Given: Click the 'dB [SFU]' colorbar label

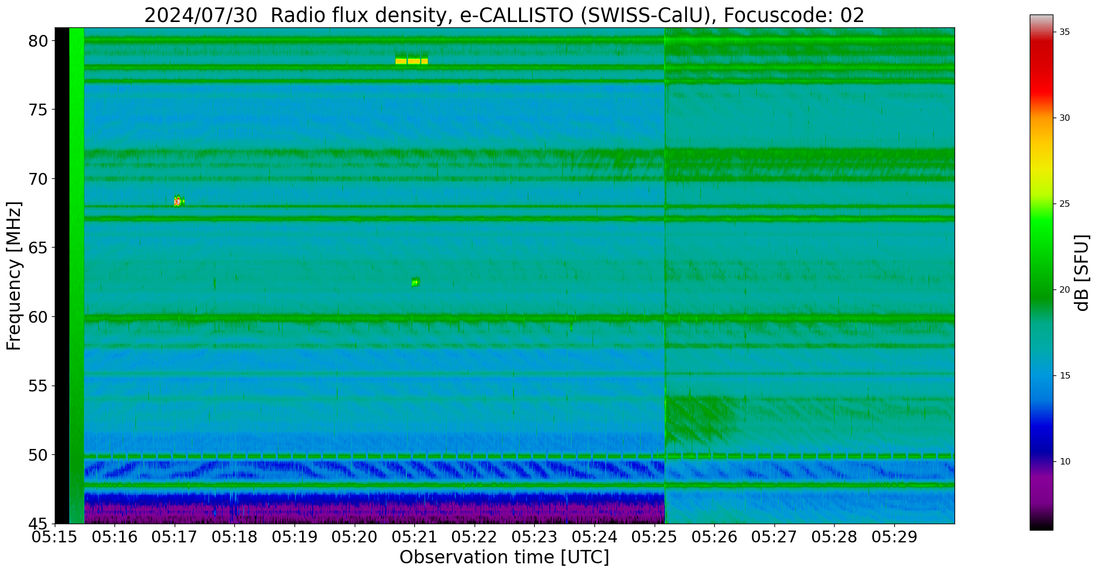Looking at the screenshot, I should (x=1082, y=273).
